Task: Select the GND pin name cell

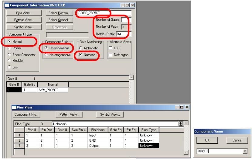Action: (x=98, y=140)
